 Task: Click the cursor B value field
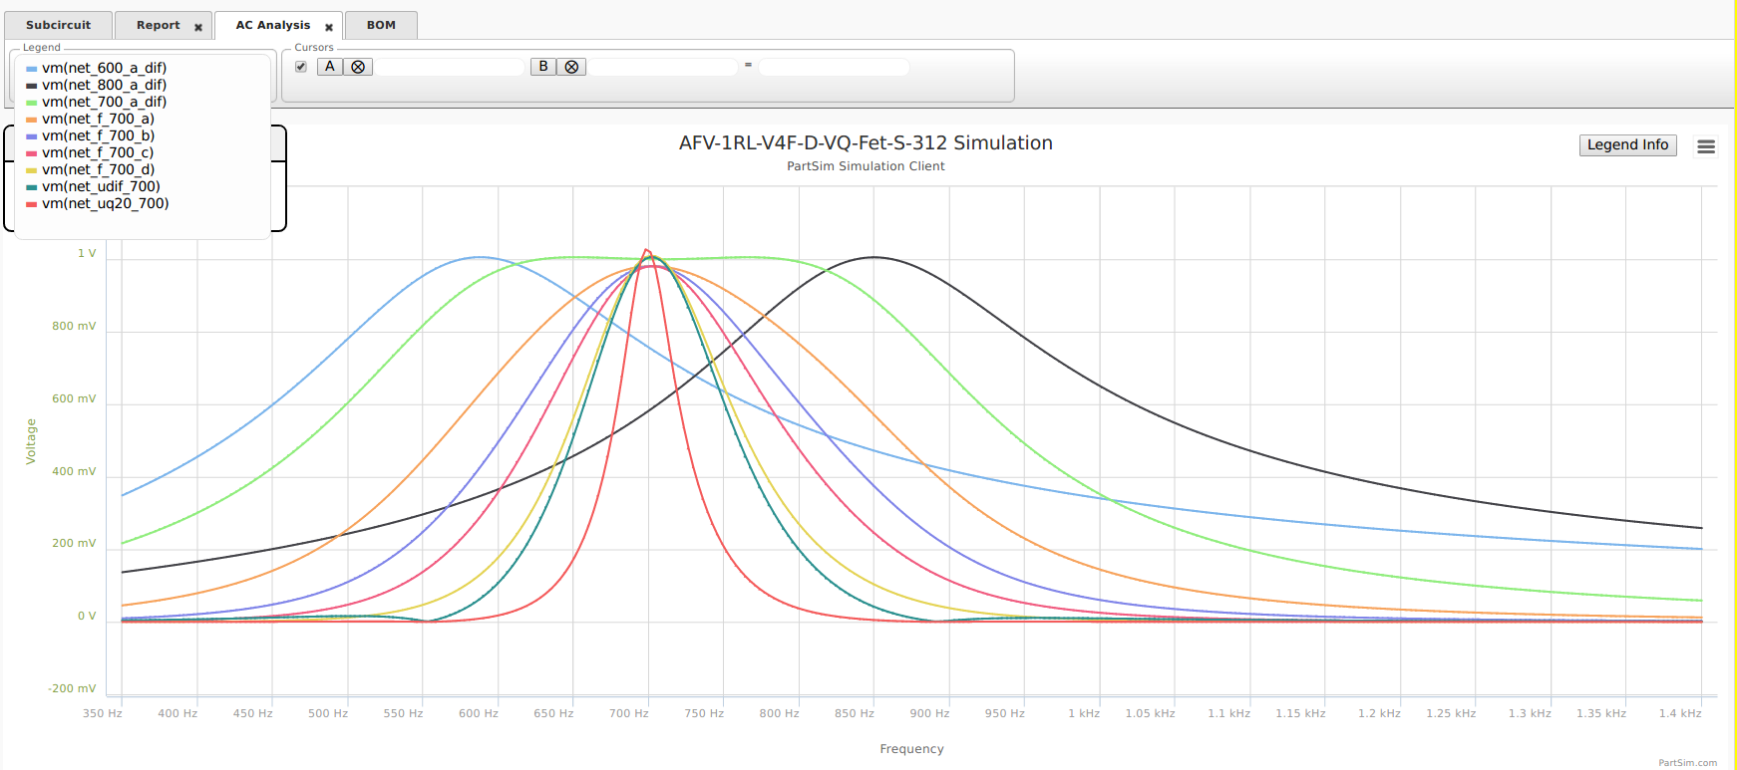(x=663, y=67)
